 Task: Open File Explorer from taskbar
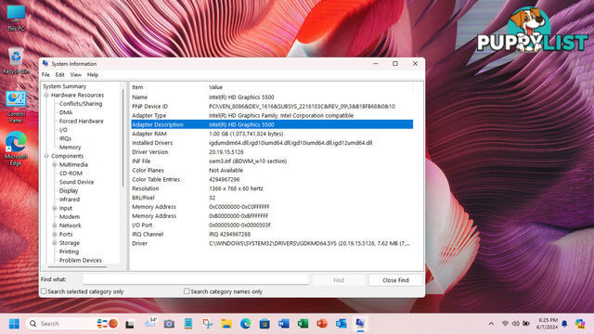coord(226,324)
